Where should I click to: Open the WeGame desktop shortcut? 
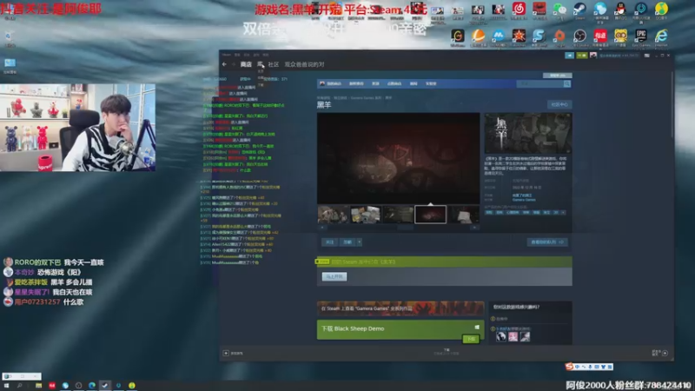458,36
